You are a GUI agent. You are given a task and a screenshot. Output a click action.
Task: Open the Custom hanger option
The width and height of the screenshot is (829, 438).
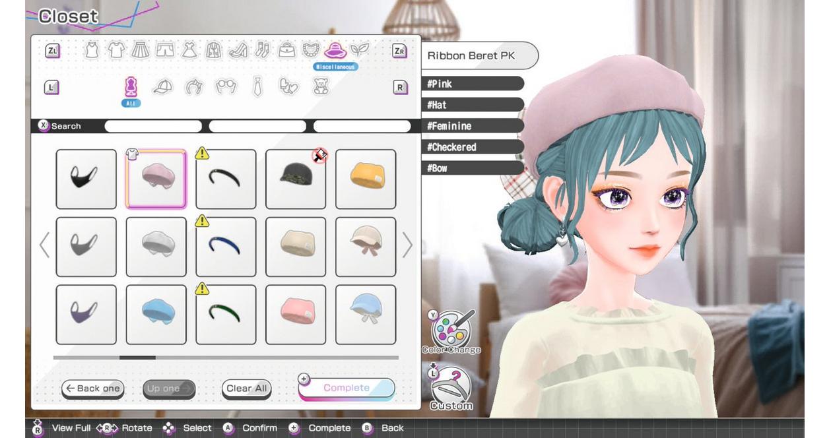(x=452, y=388)
